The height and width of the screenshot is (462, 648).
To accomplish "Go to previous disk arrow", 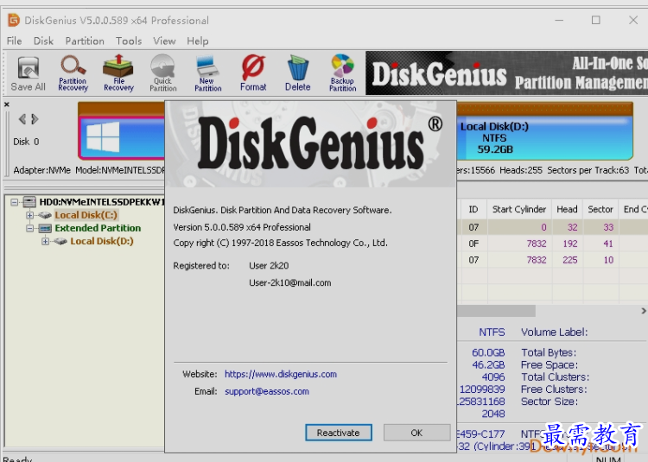I will [22, 119].
